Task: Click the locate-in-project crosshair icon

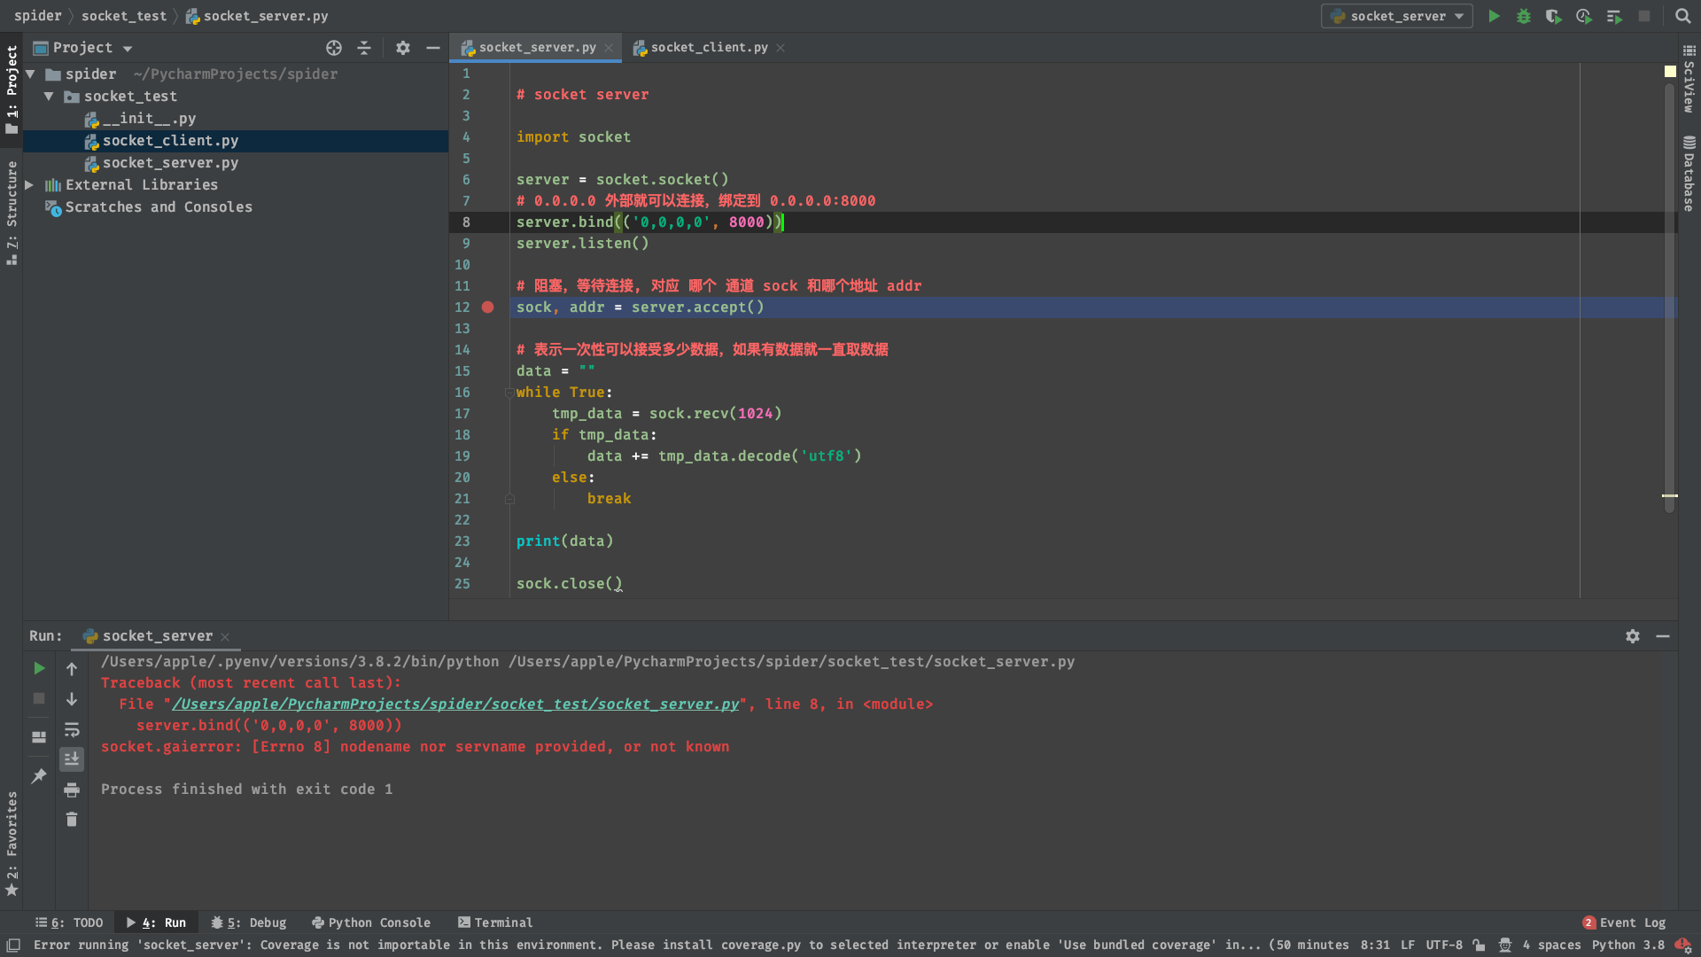Action: tap(334, 48)
